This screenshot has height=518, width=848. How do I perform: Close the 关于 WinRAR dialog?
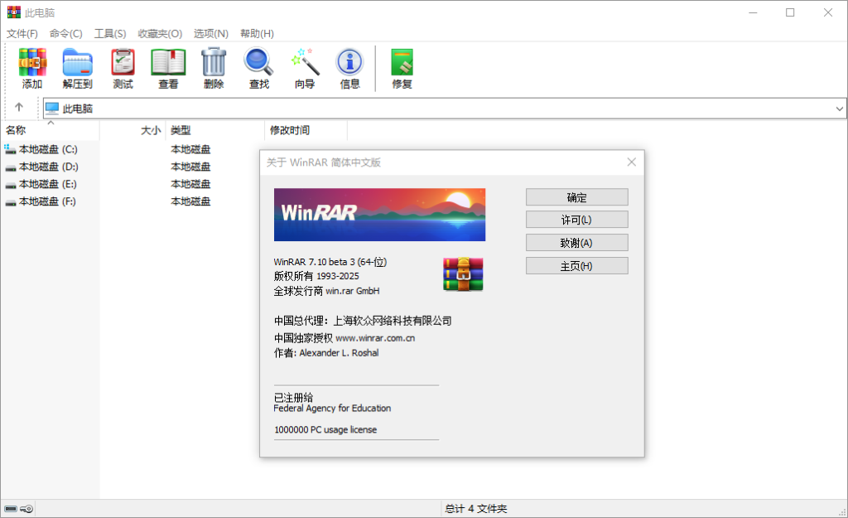tap(631, 162)
